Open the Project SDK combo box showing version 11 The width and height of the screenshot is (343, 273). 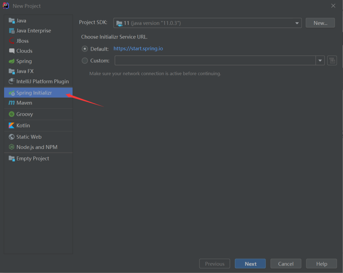pyautogui.click(x=207, y=23)
